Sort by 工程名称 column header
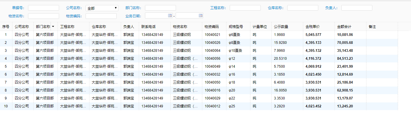This screenshot has width=411, height=128. pyautogui.click(x=74, y=27)
